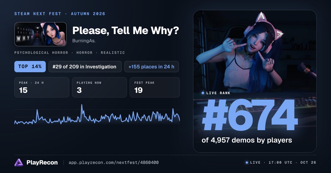
Task: Select the Playing Now stat card
Action: click(x=99, y=87)
